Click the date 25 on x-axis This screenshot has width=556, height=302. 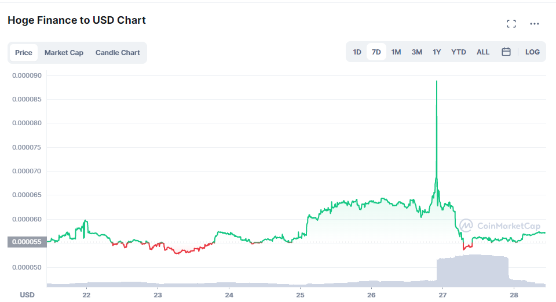pos(301,295)
